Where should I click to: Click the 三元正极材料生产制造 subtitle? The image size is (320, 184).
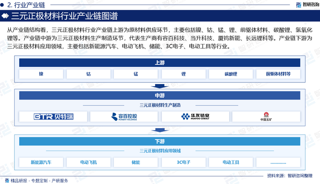(x=160, y=105)
